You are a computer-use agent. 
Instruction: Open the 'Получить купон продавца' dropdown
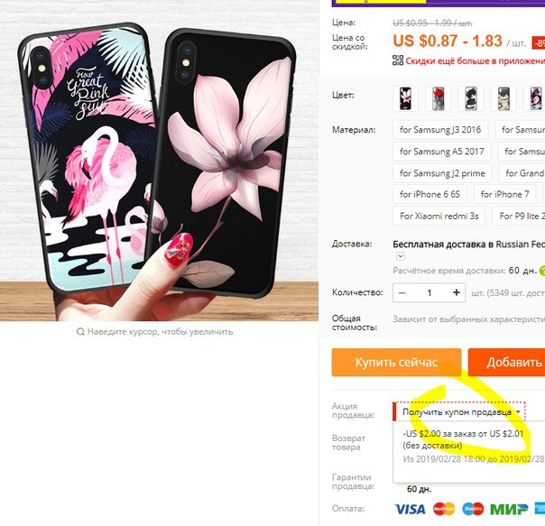coord(461,412)
